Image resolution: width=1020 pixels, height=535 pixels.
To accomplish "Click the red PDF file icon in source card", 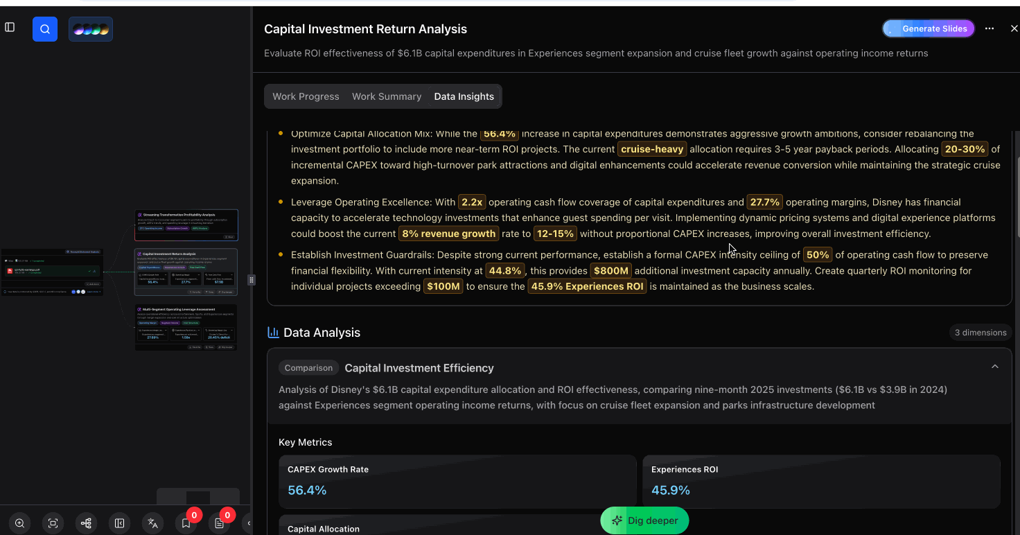I will [x=10, y=271].
